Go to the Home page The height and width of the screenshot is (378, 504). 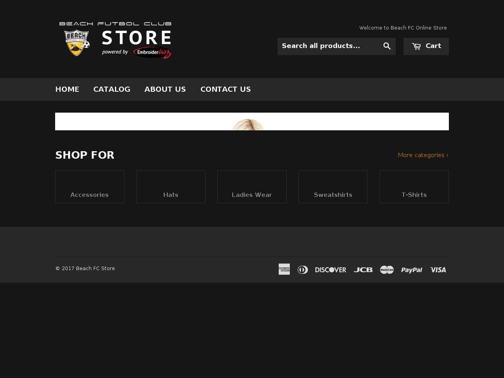pos(67,89)
